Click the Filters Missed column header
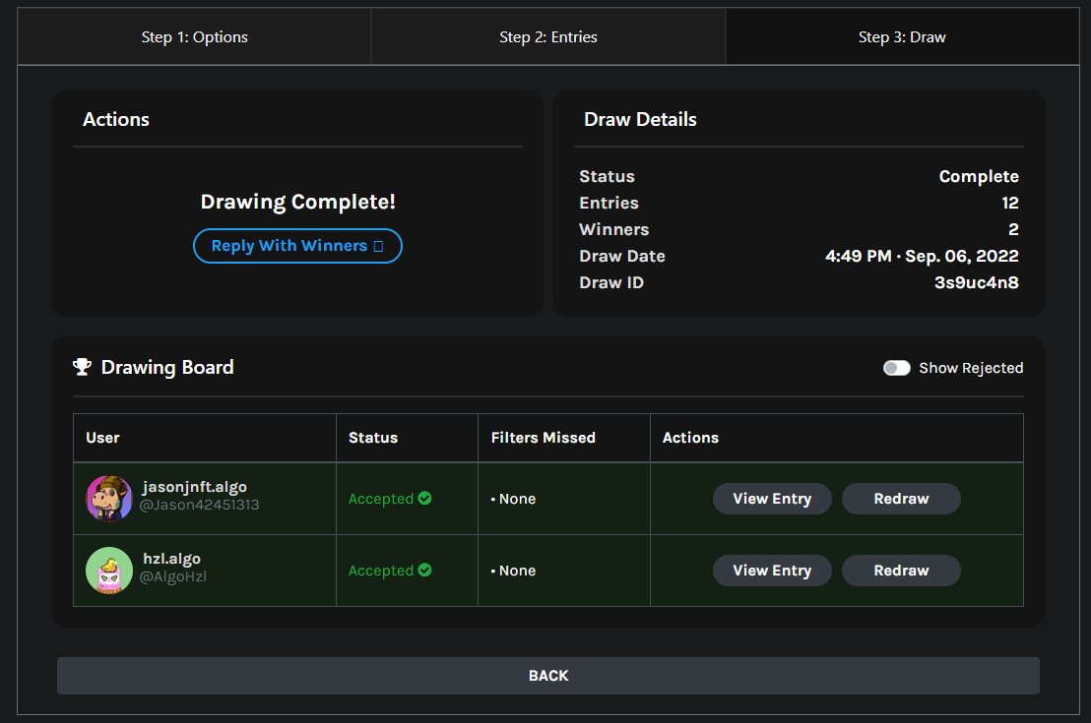 (544, 438)
